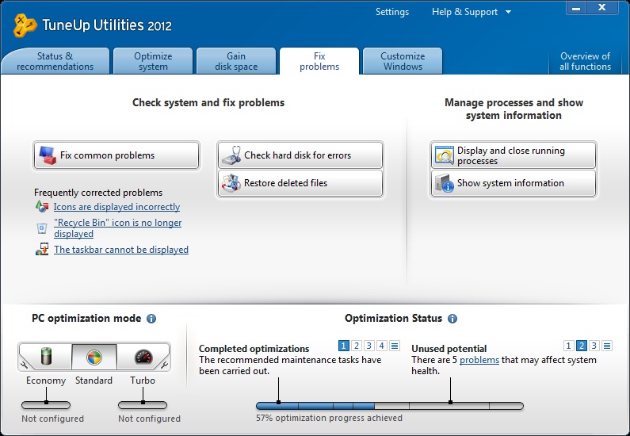Select Standard optimization mode

click(94, 357)
